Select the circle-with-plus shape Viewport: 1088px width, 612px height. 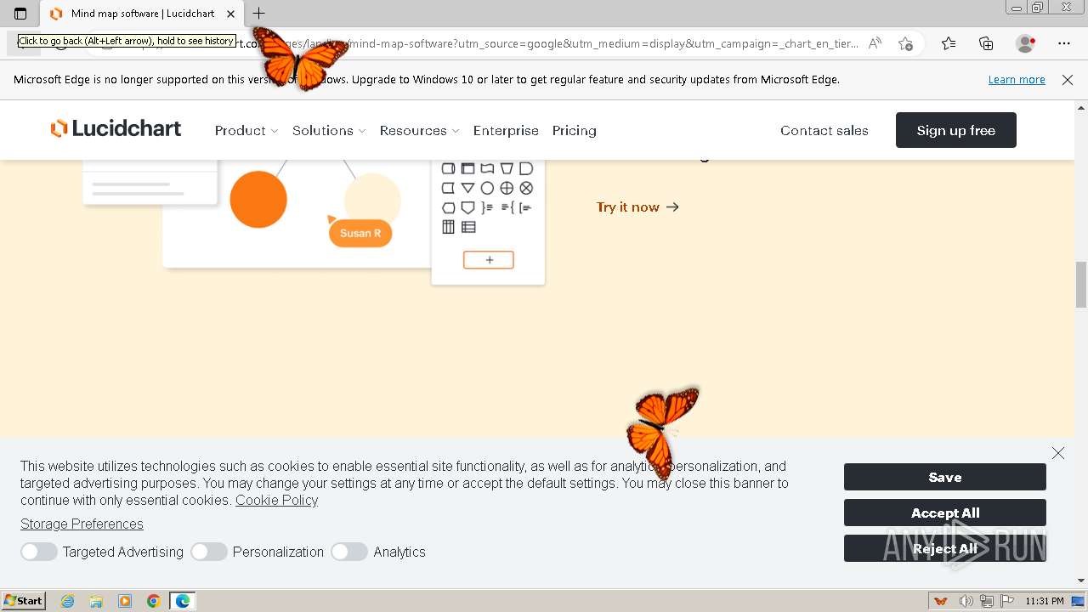tap(507, 188)
